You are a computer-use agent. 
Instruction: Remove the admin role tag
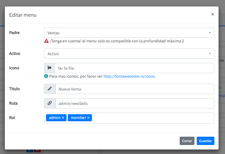(63, 118)
